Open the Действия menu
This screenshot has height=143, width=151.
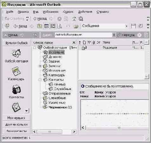[x=85, y=12]
